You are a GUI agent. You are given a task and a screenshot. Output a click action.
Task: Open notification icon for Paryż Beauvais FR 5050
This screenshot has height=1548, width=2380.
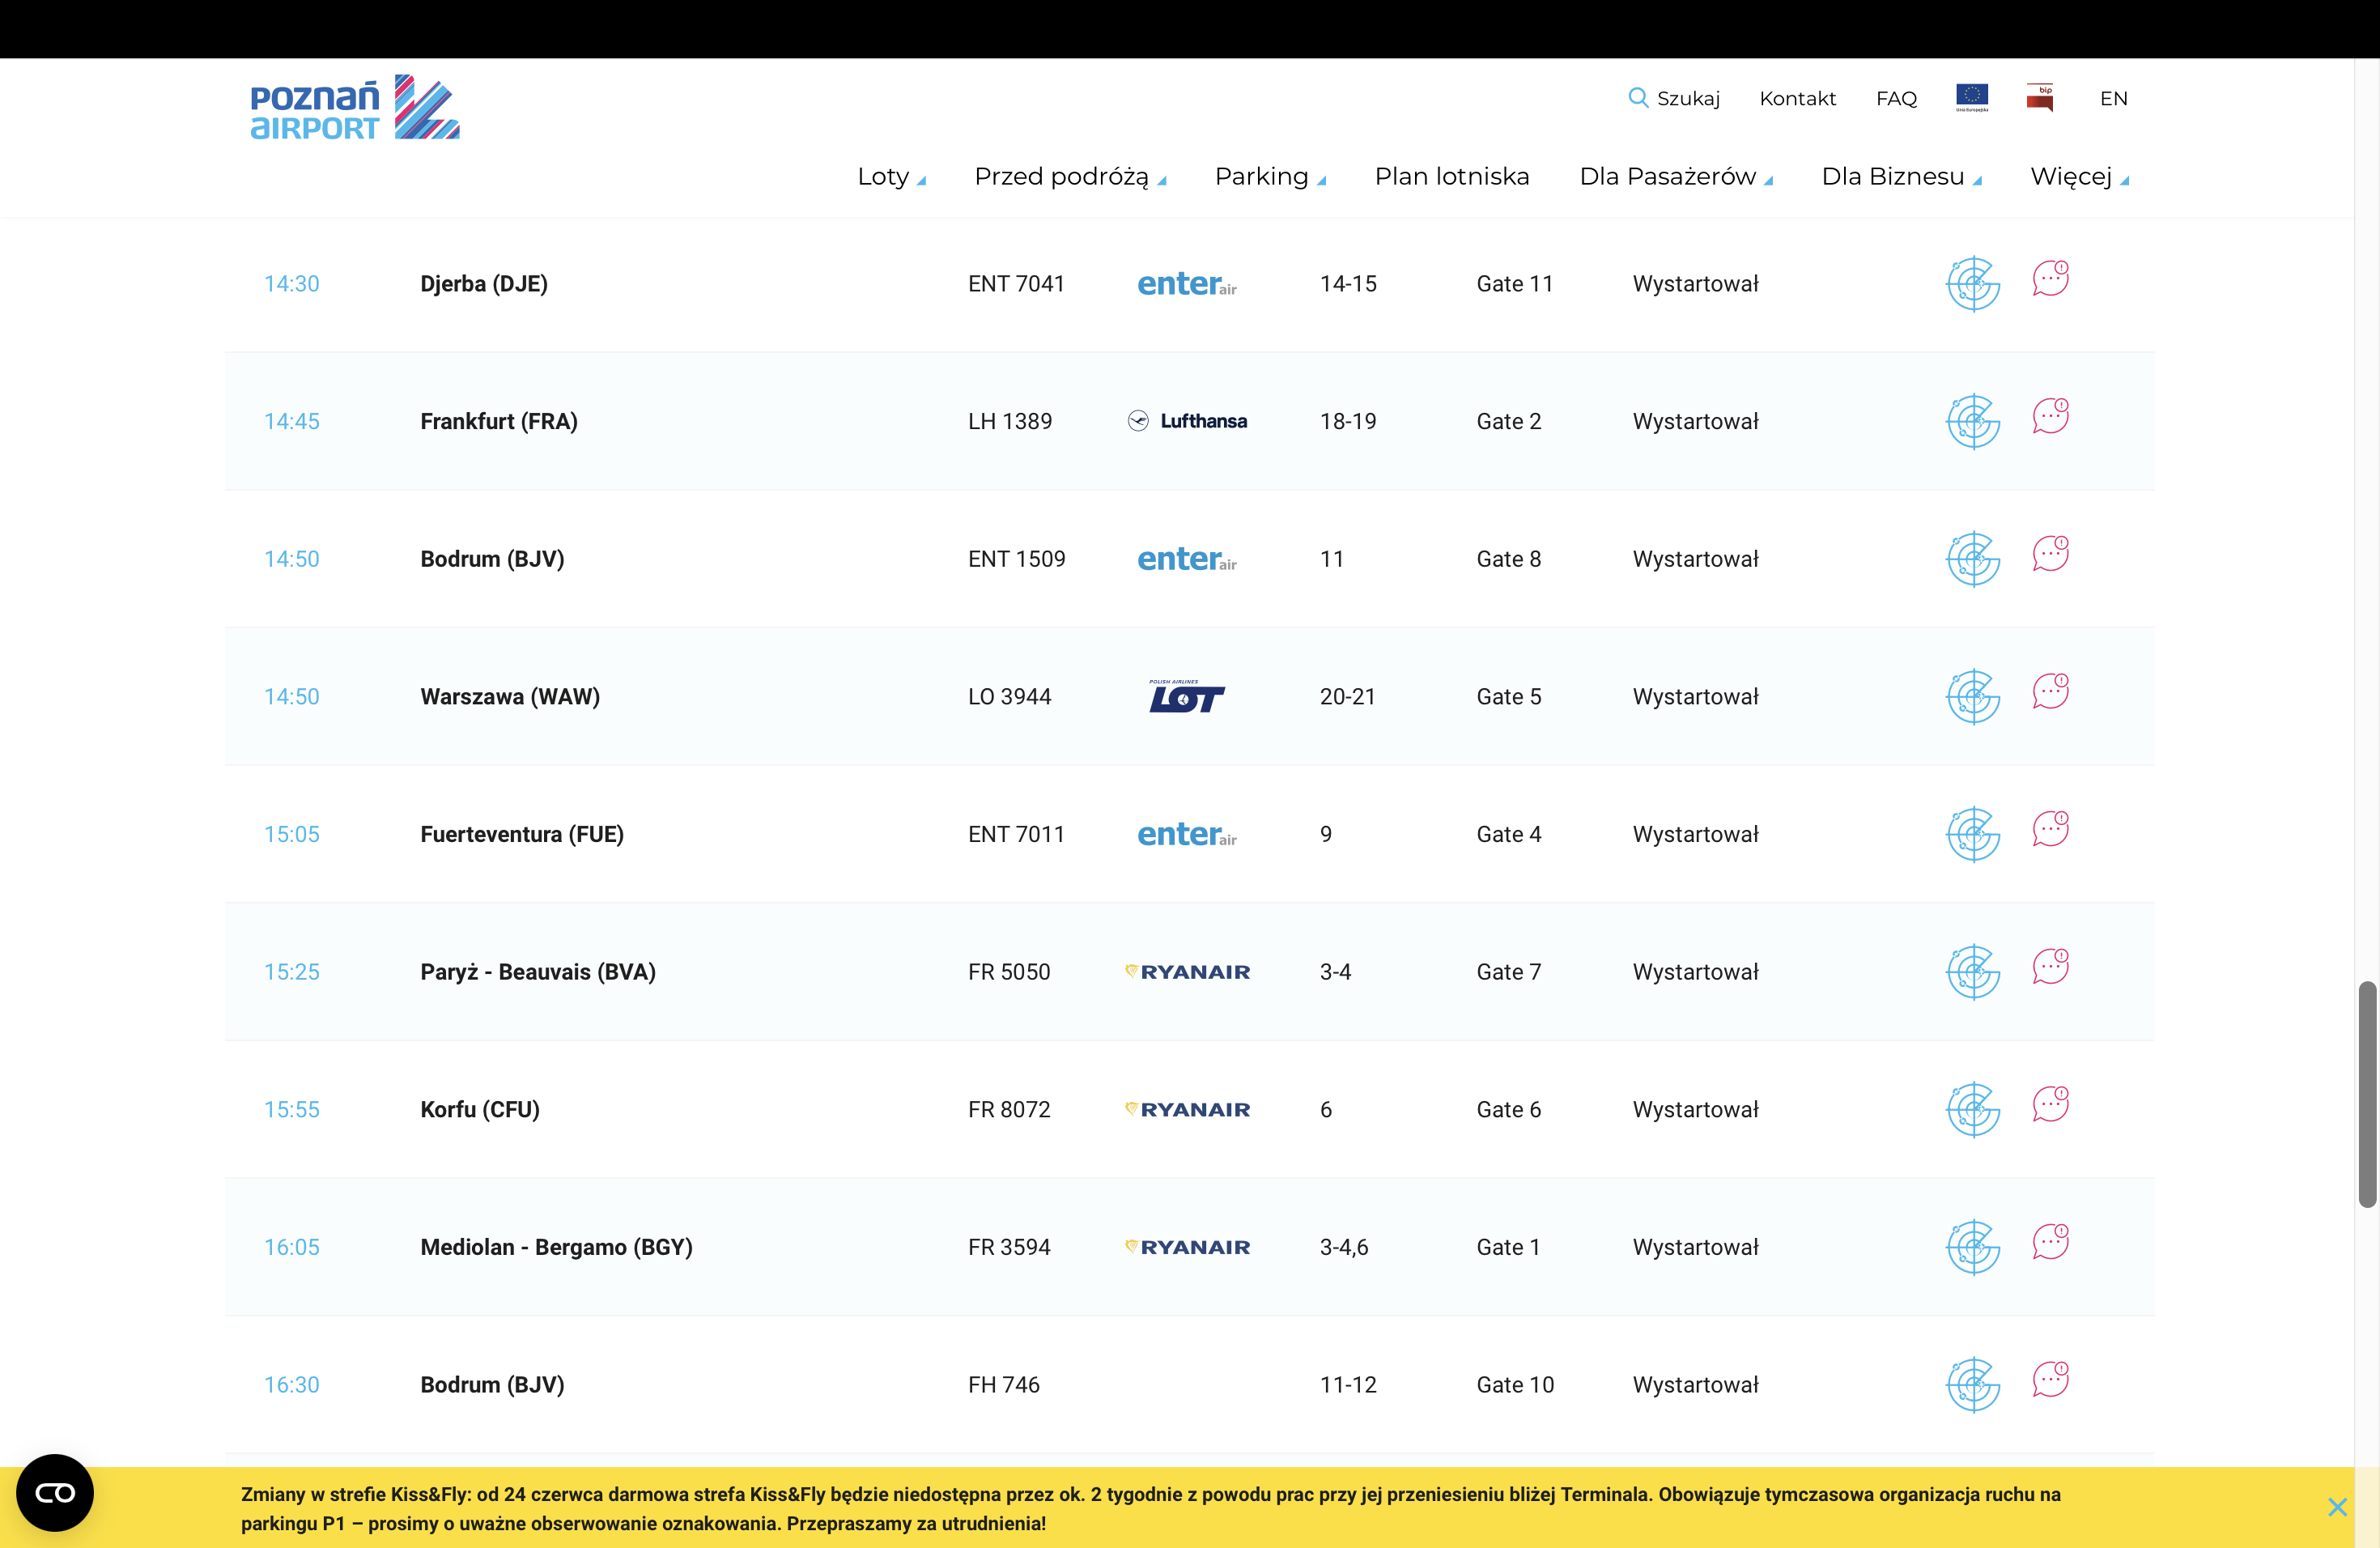[2050, 966]
